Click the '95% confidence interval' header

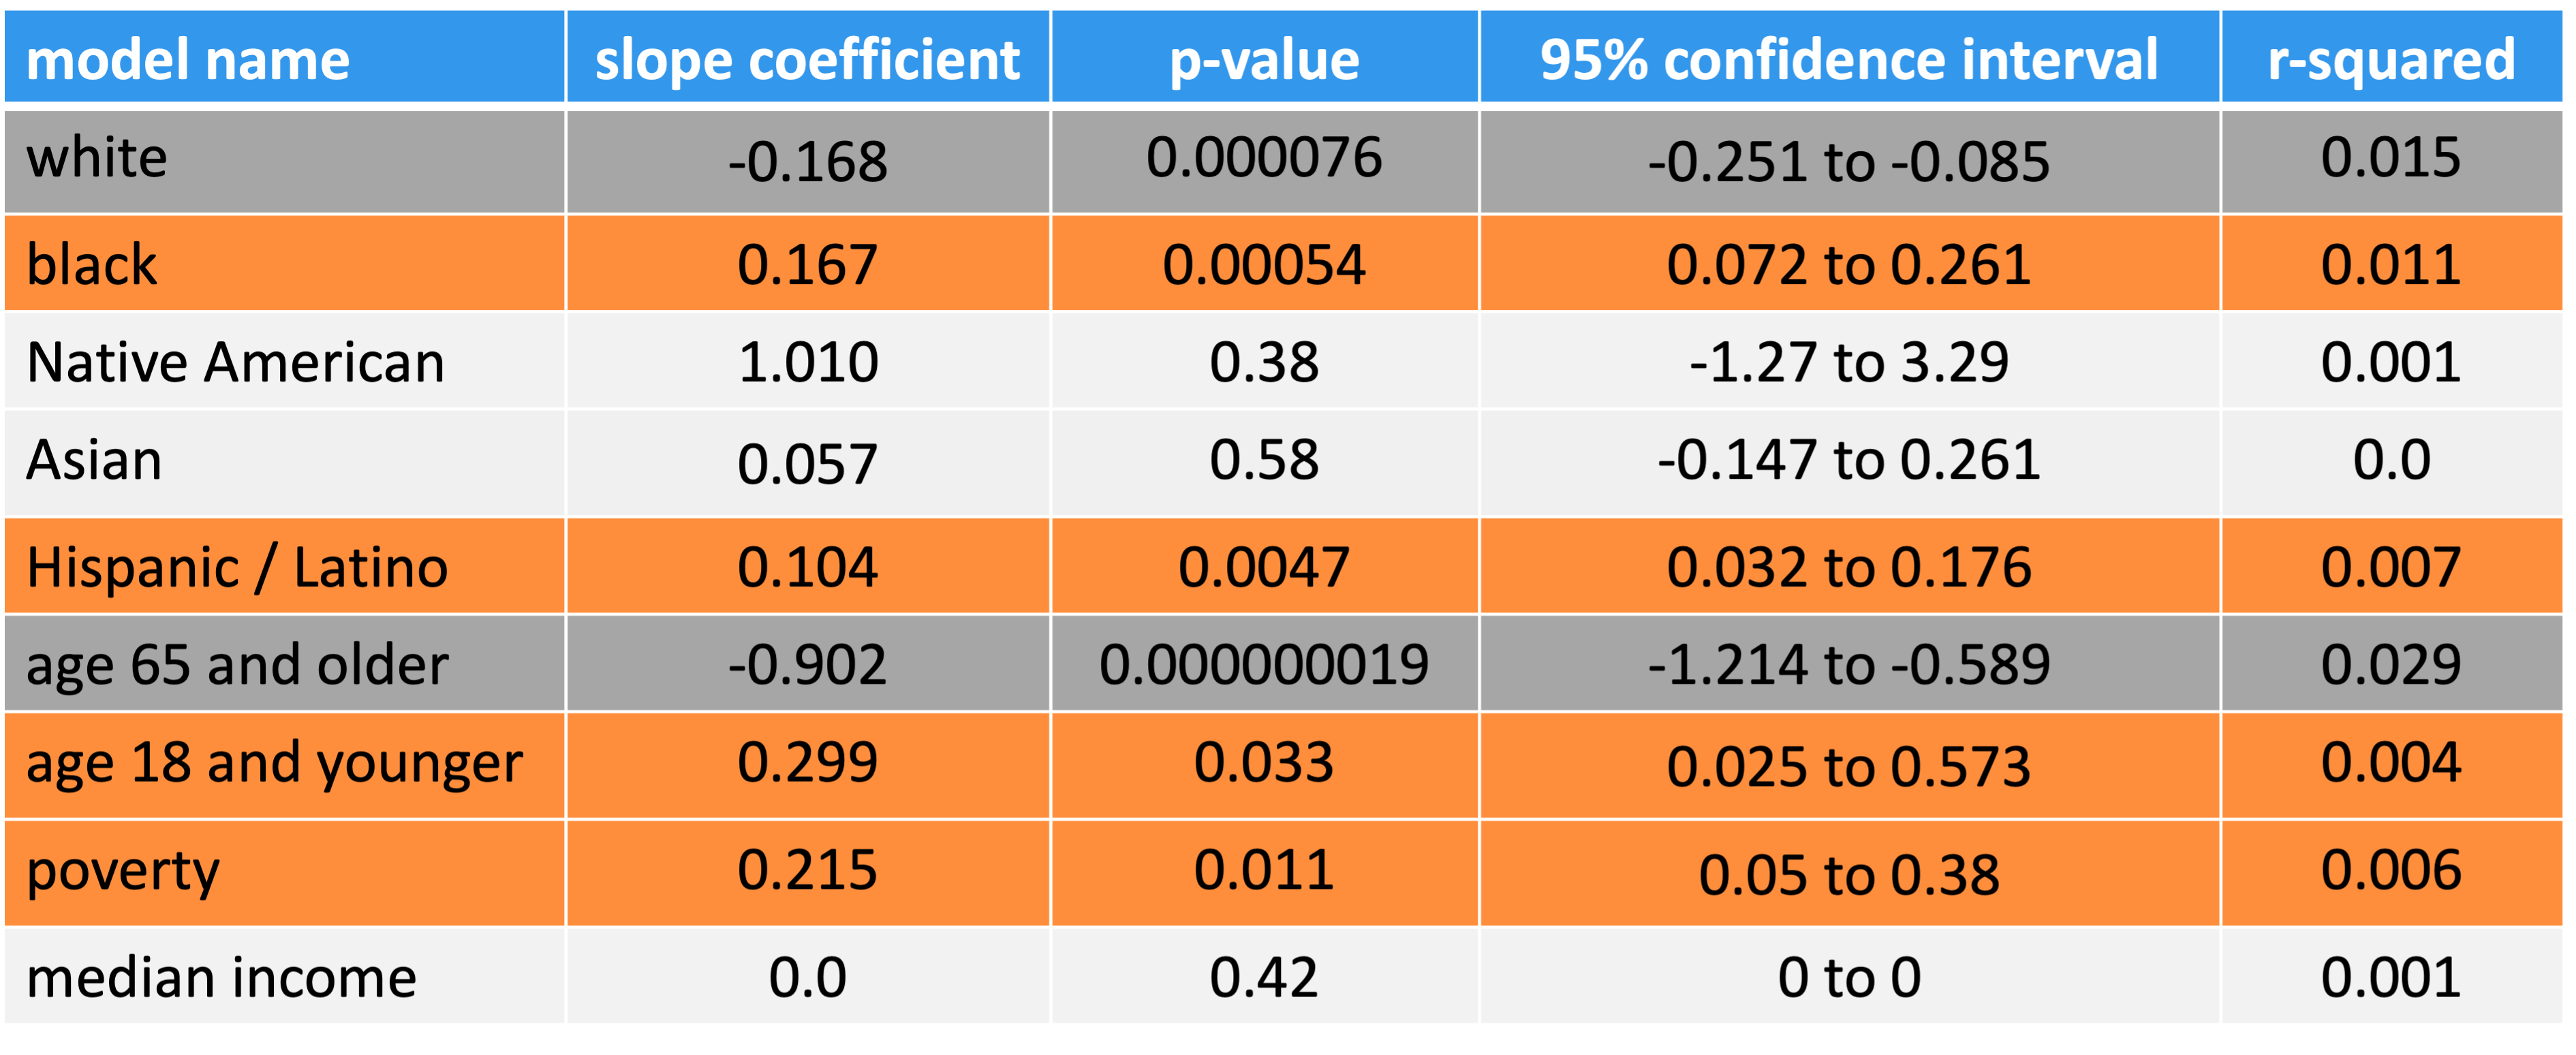(x=1848, y=60)
